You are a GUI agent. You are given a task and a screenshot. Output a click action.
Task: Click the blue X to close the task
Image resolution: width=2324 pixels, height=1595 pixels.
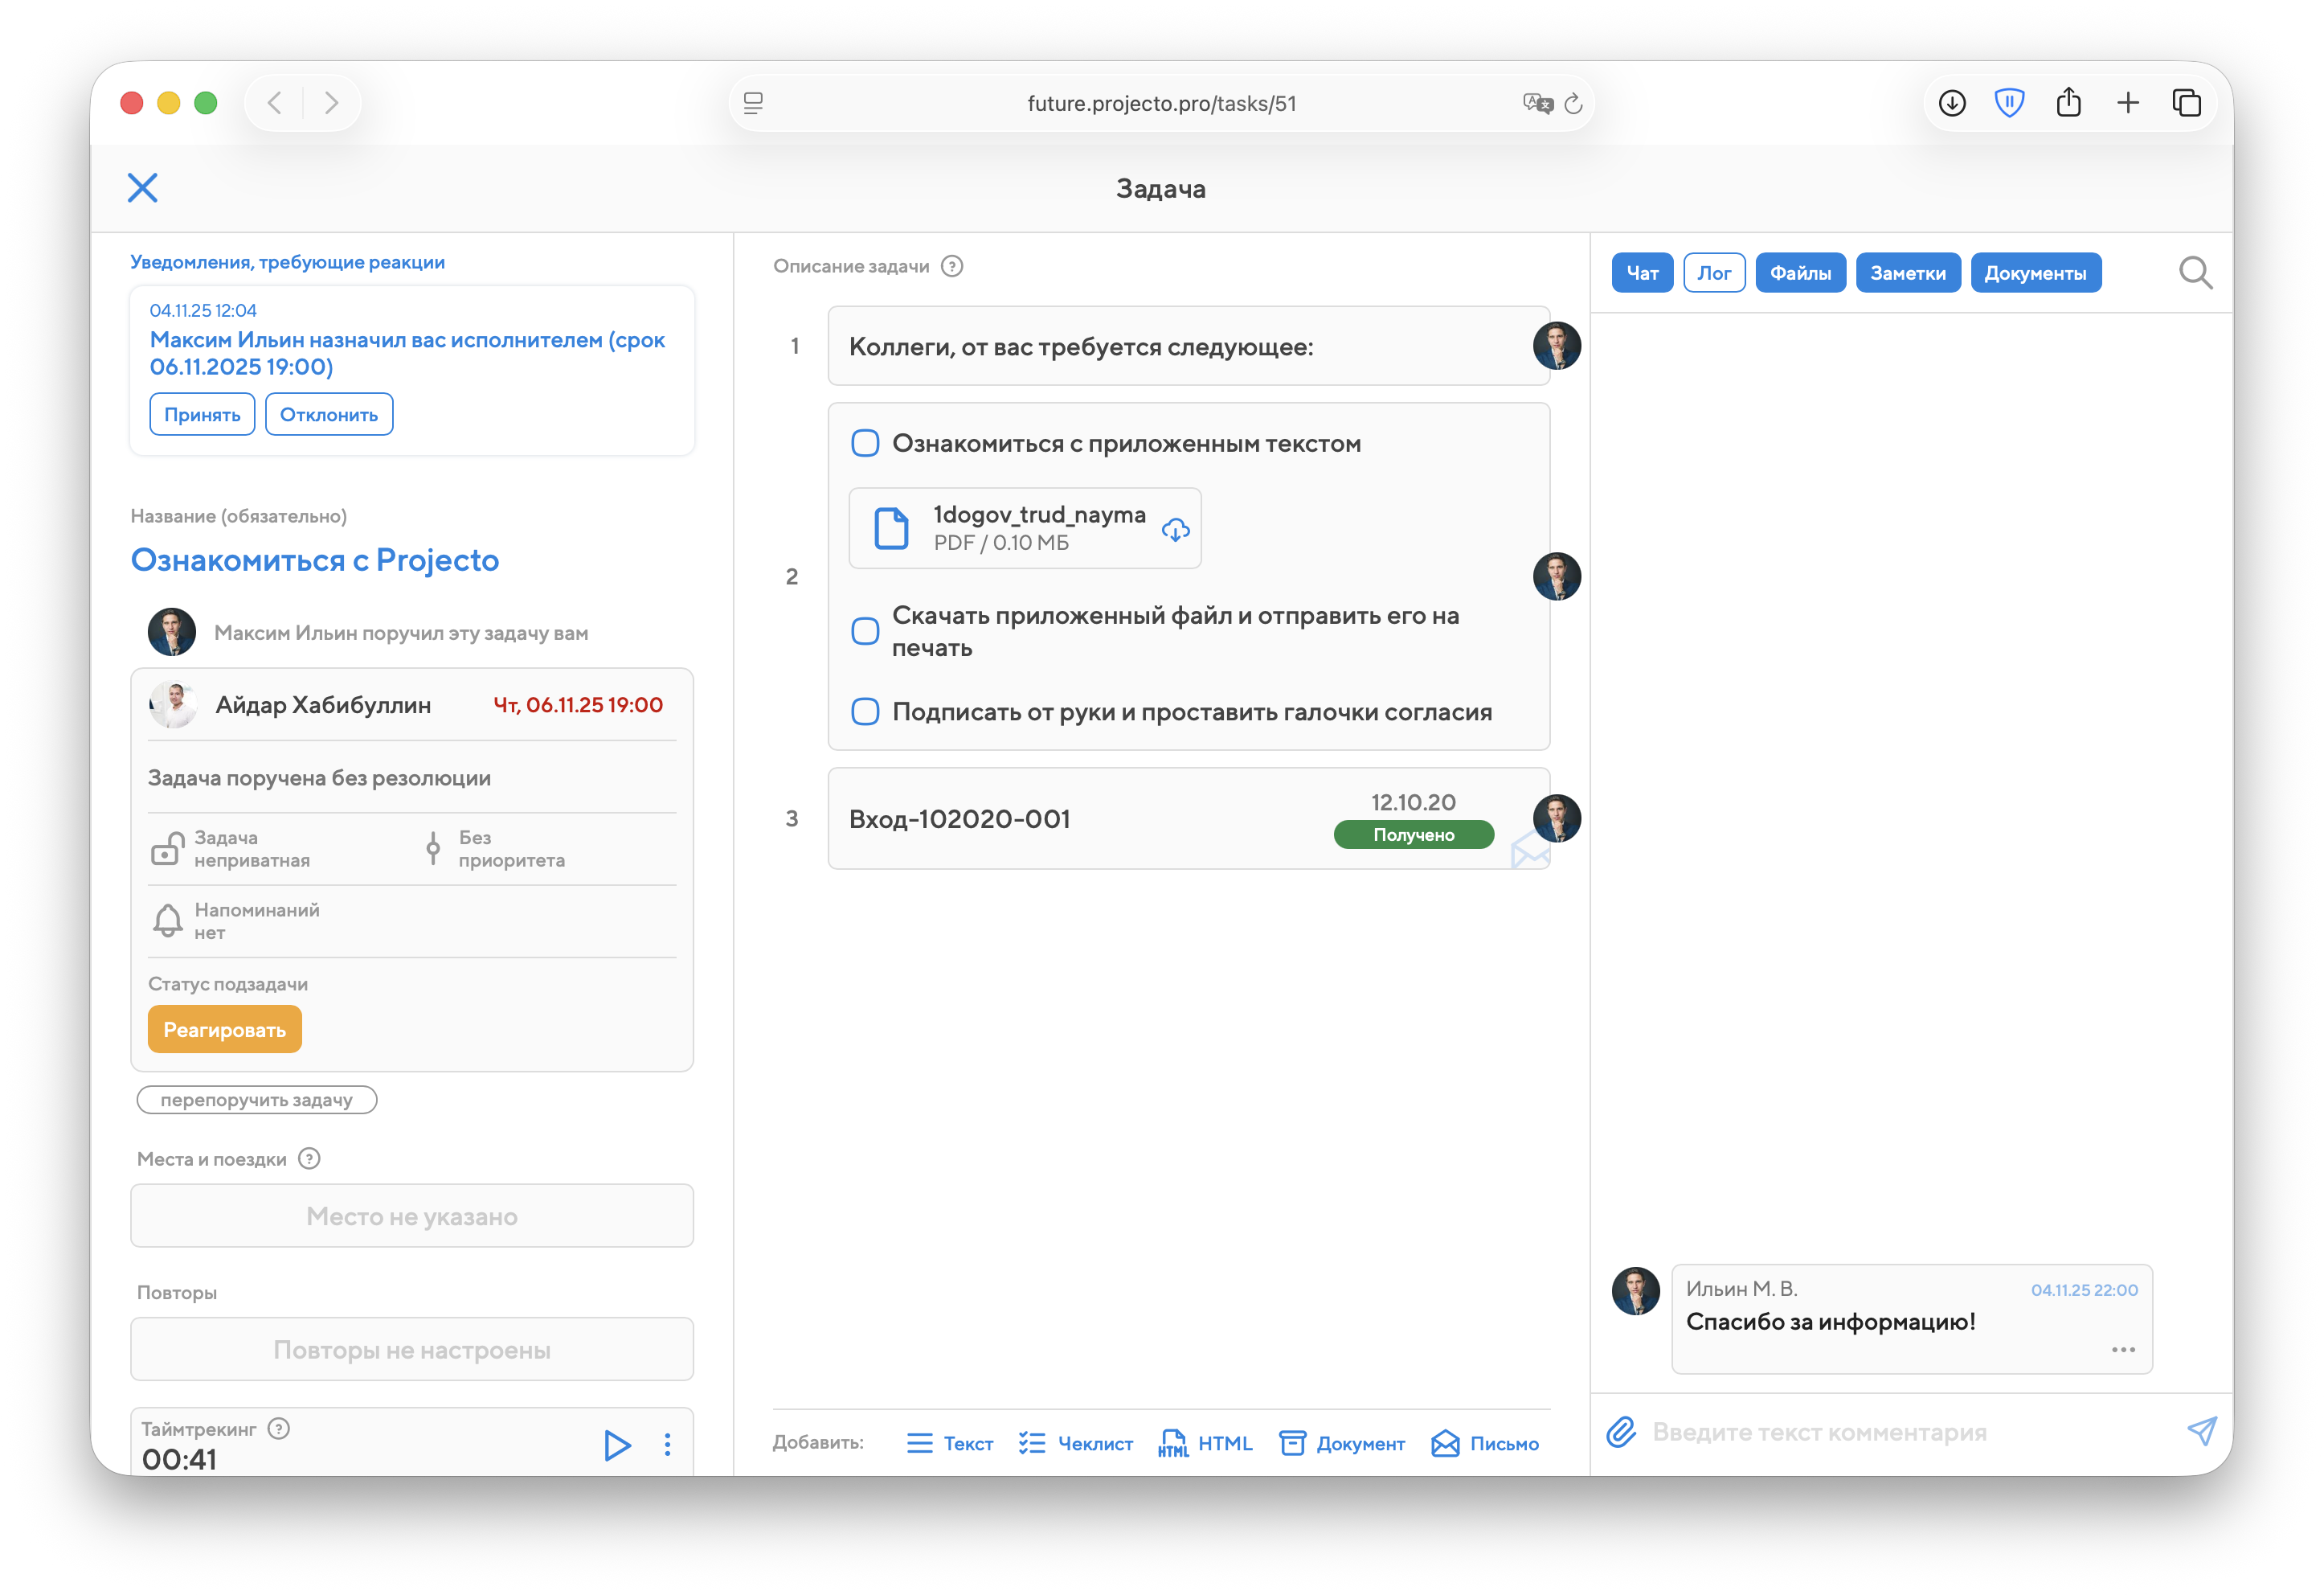[x=143, y=187]
